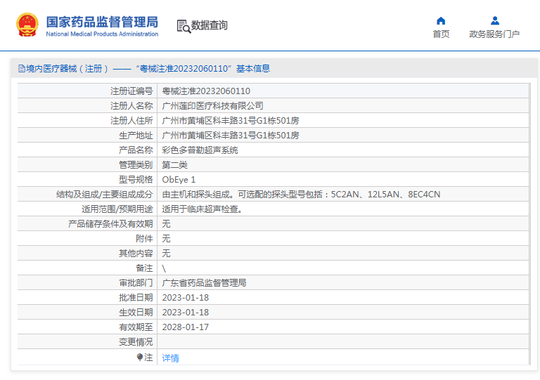Open the 首页 home link

441,34
